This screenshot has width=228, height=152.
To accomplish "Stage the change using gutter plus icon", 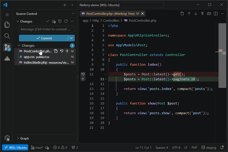I will tap(83, 79).
